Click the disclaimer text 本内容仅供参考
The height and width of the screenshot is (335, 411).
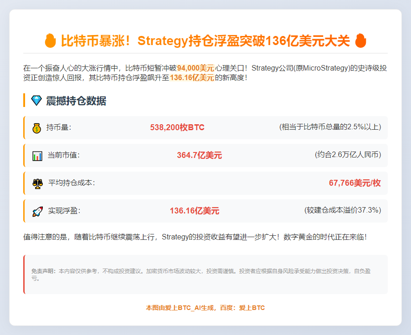[x=78, y=271]
